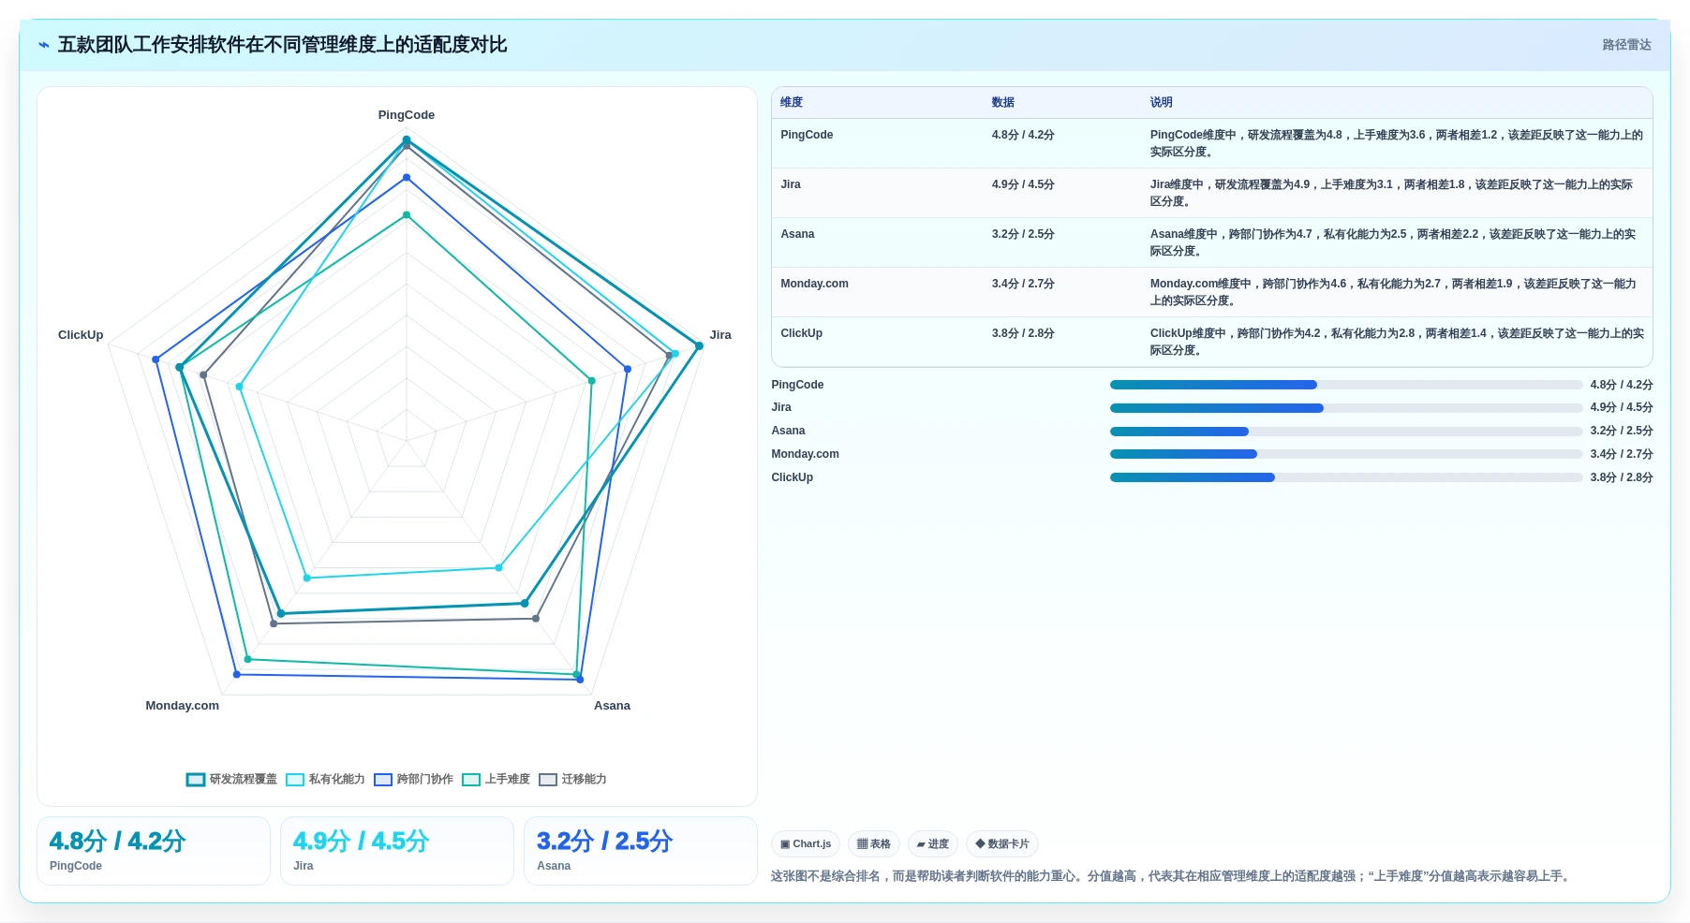Toggle 研发流程覆盖 legend series
This screenshot has width=1690, height=923.
tap(231, 779)
